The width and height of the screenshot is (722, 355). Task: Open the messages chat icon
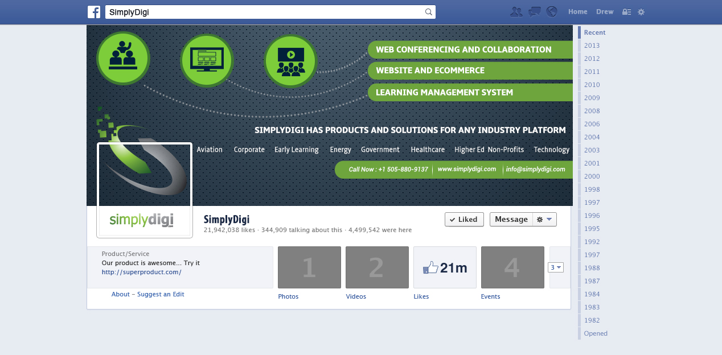534,12
